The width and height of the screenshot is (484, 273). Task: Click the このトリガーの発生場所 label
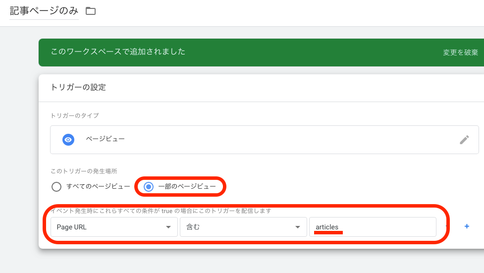click(84, 171)
